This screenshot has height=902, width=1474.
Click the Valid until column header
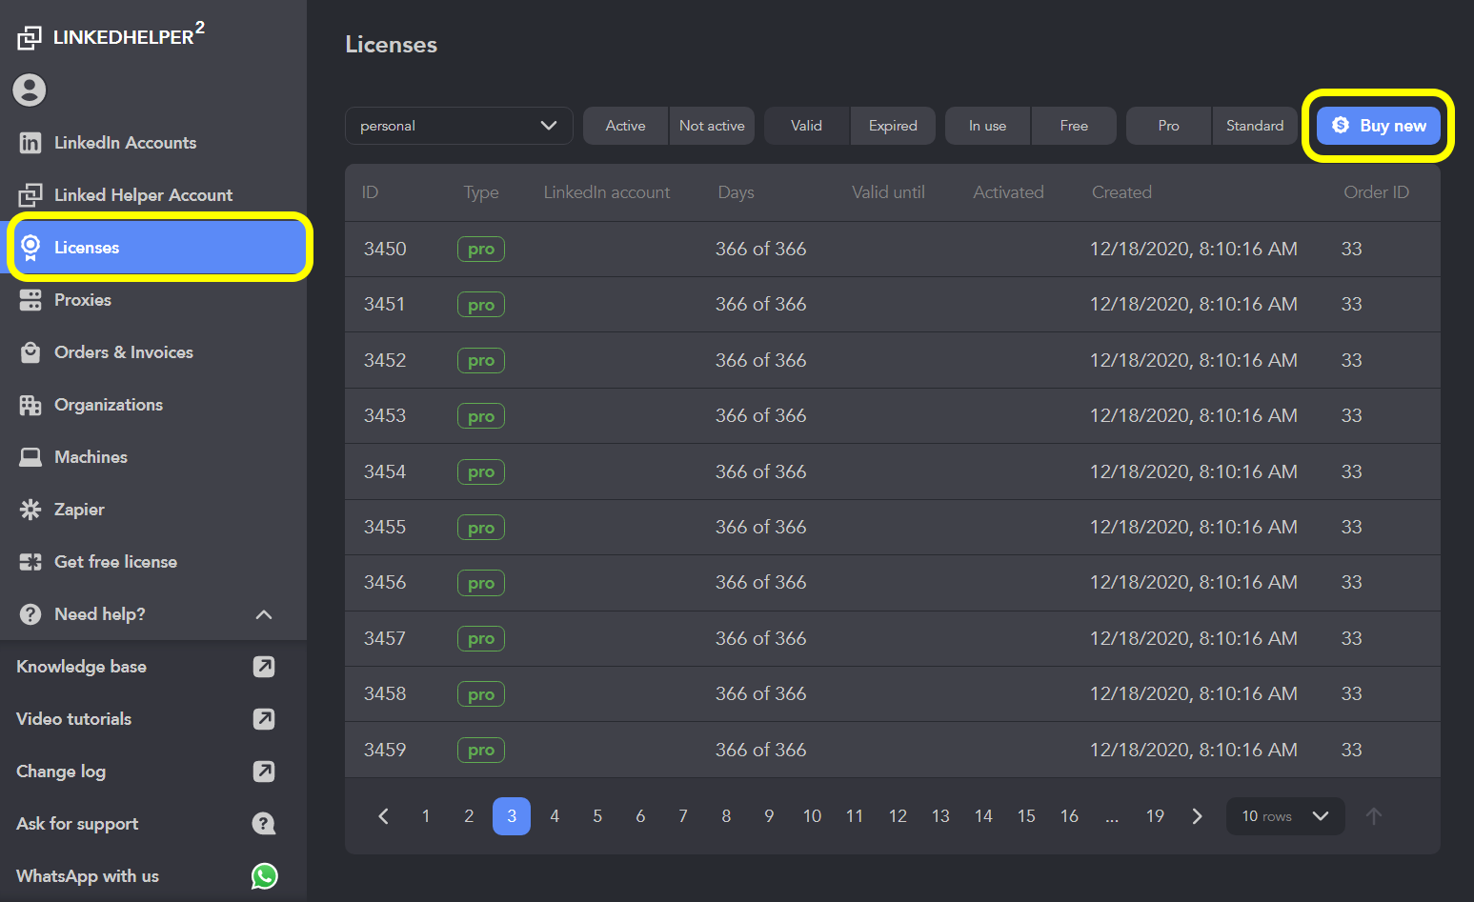(888, 192)
